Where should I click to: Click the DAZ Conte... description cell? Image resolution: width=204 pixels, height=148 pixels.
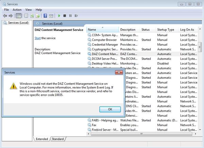[129, 54]
